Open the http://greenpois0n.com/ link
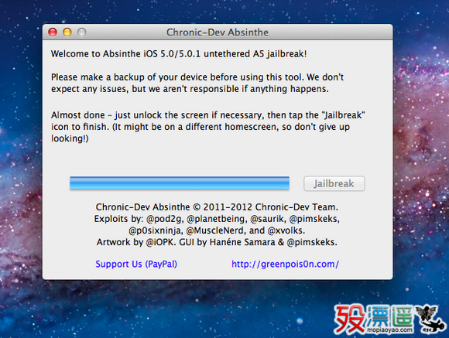The height and width of the screenshot is (338, 449). (x=285, y=264)
